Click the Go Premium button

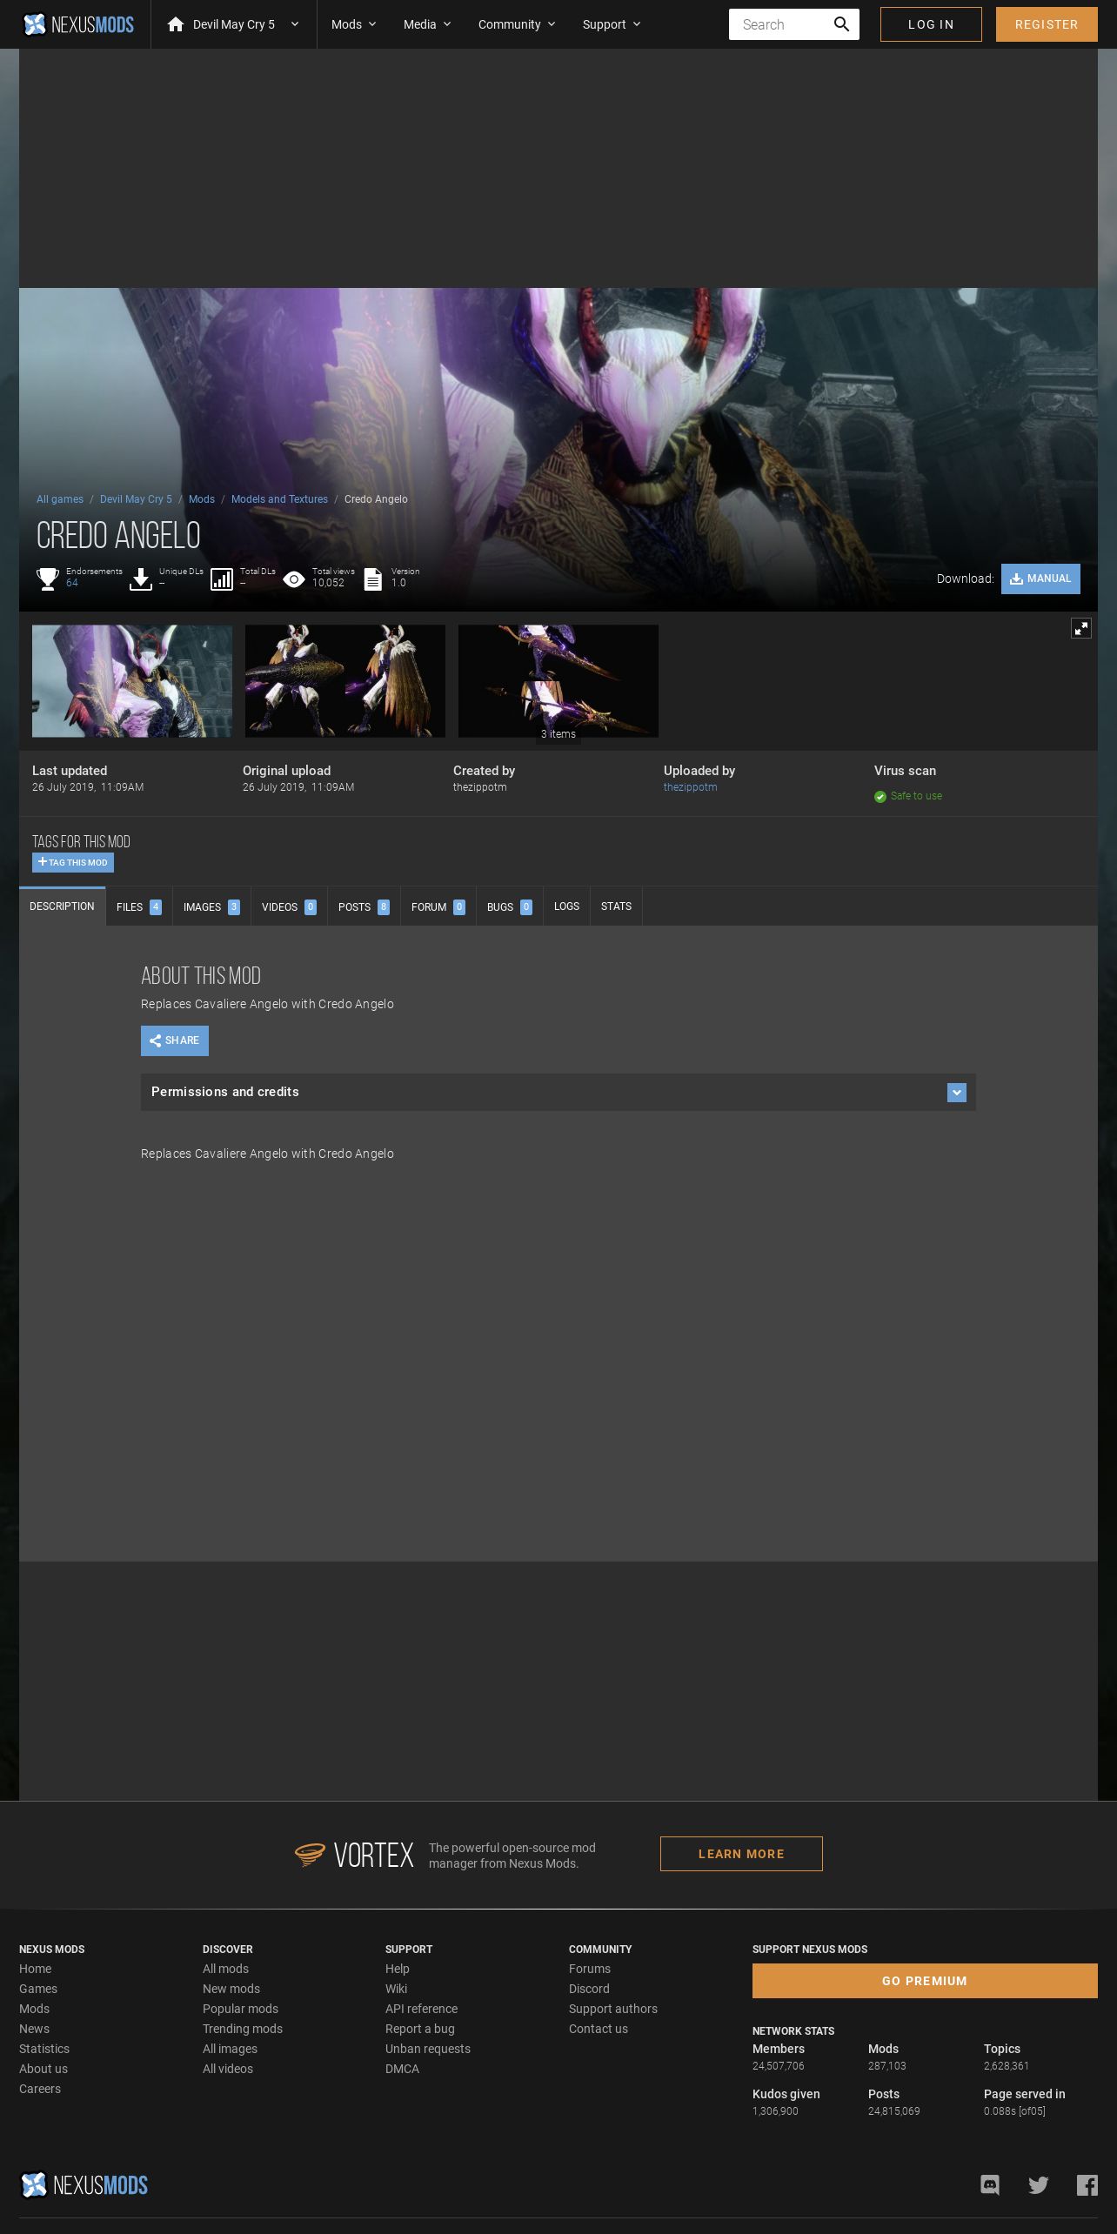click(x=925, y=1981)
